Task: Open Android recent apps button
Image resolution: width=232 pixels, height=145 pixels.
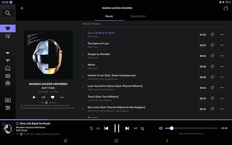Action: pyautogui.click(x=66, y=141)
